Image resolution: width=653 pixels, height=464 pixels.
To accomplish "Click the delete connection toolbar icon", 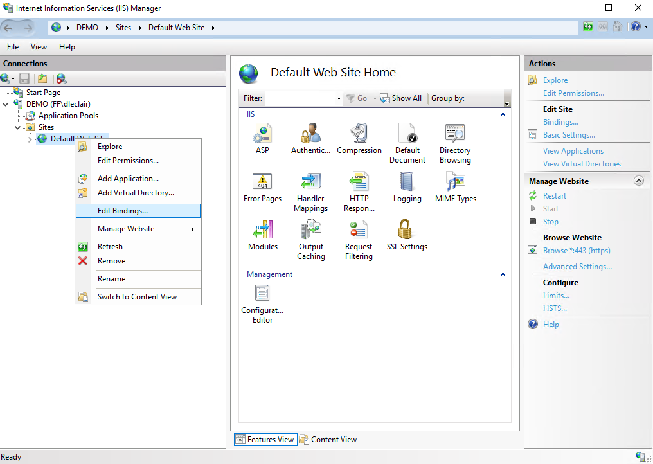I will coord(61,78).
